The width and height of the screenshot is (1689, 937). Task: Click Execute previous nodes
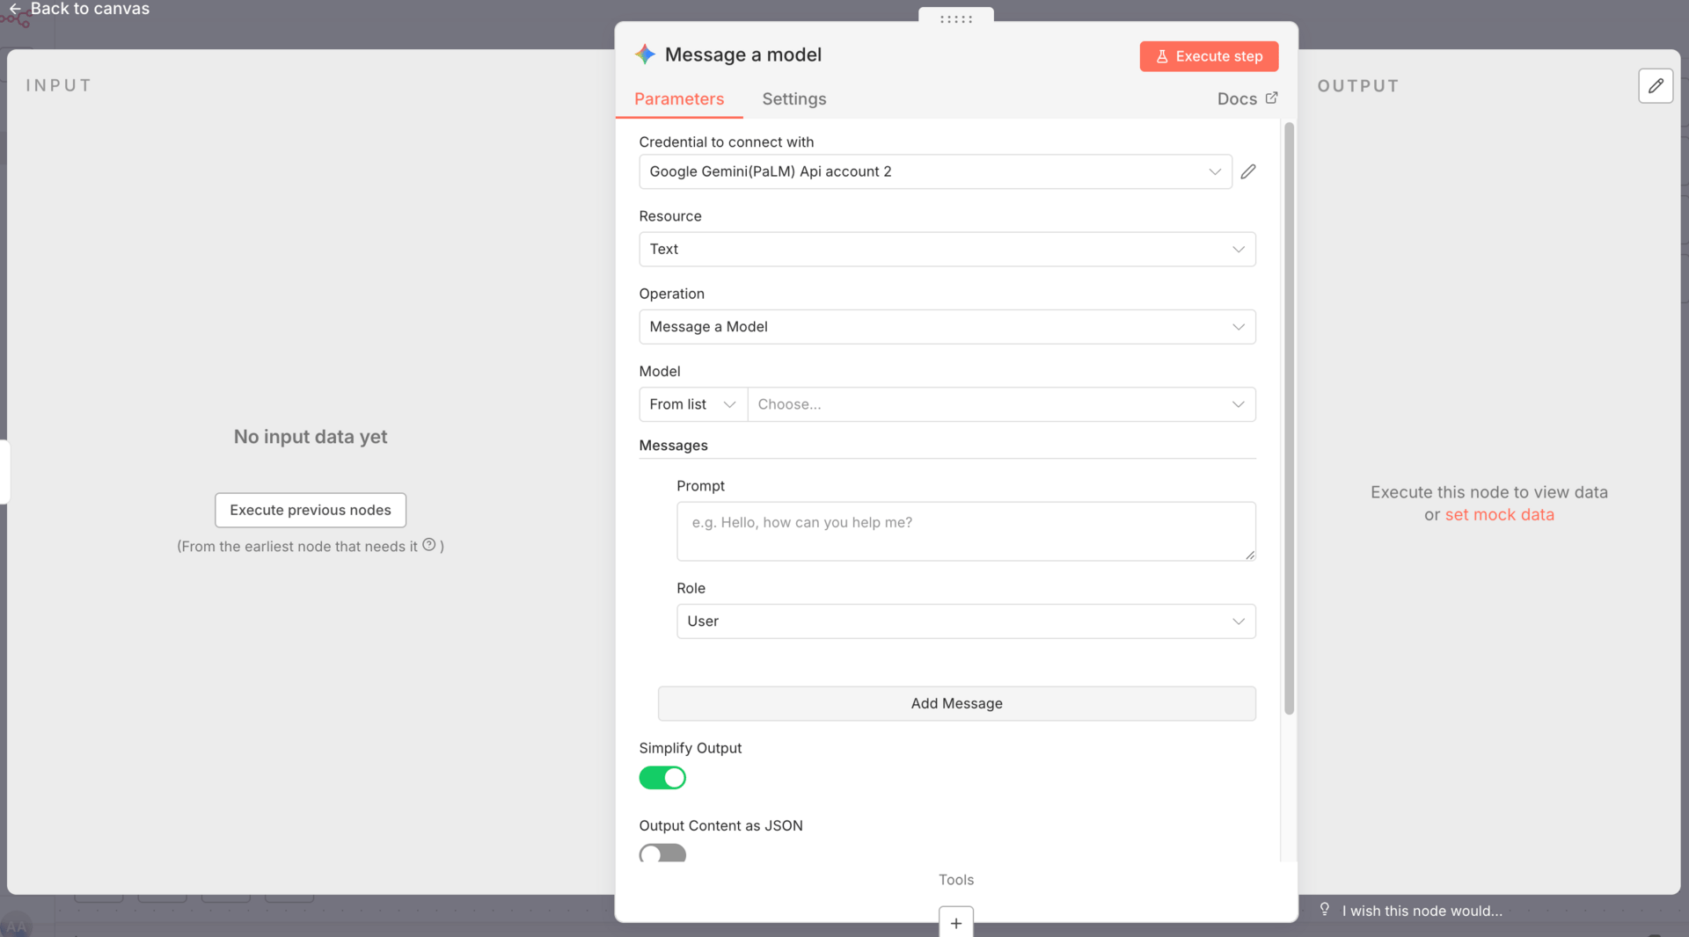pyautogui.click(x=310, y=510)
